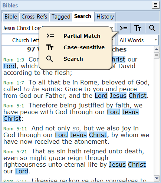Toggle the Partial Match >= toolbar icon
The height and width of the screenshot is (183, 161).
click(124, 28)
